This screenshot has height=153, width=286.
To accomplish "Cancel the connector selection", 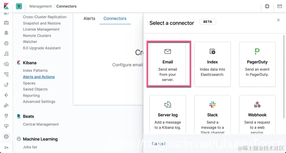I will coord(158,144).
